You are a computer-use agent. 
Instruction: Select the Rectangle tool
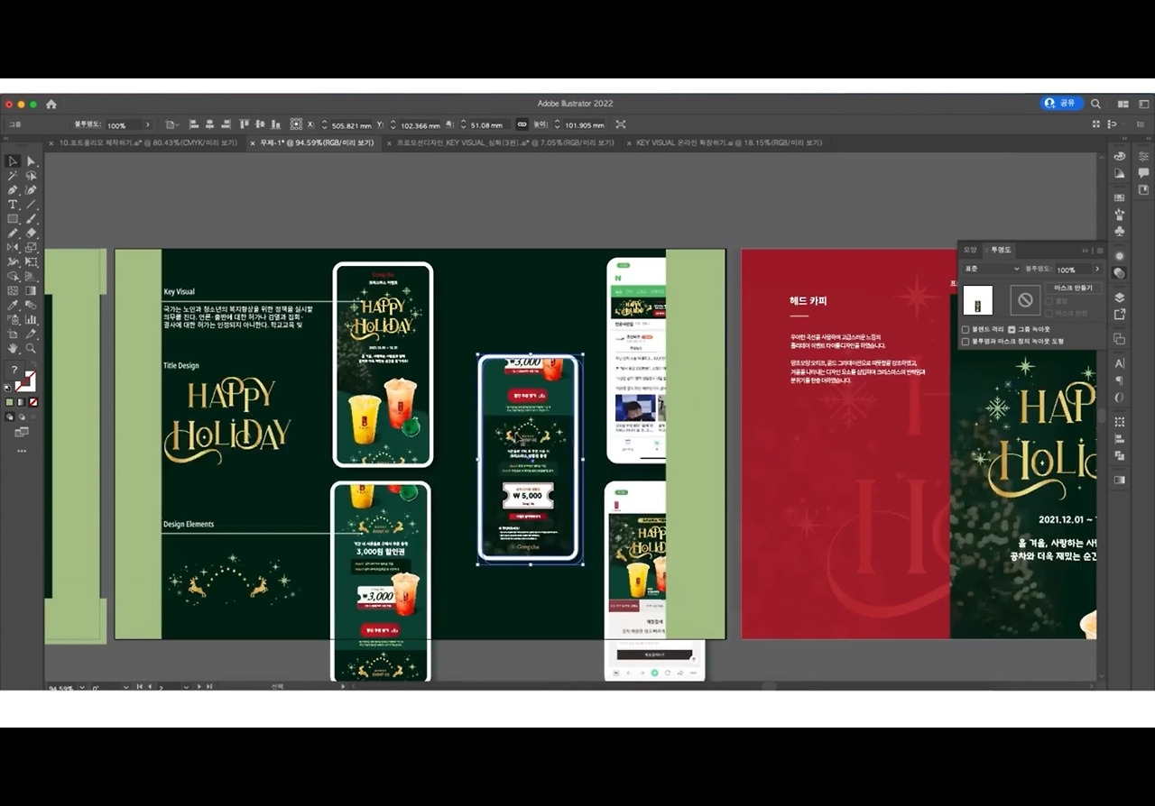(x=13, y=219)
